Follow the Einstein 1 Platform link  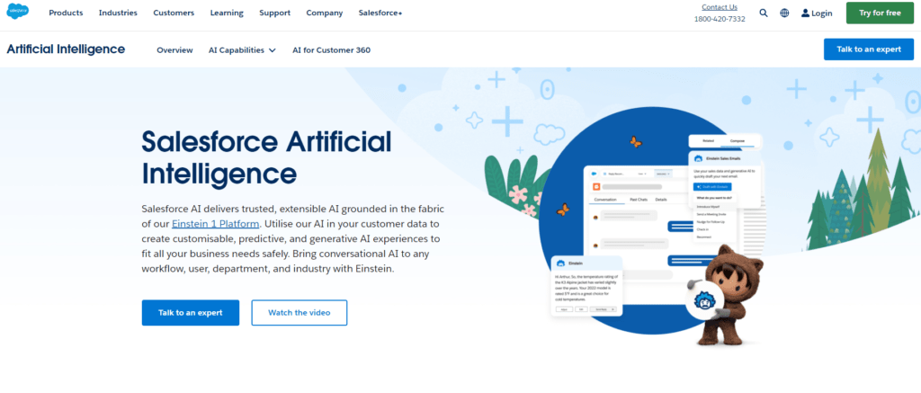[216, 223]
